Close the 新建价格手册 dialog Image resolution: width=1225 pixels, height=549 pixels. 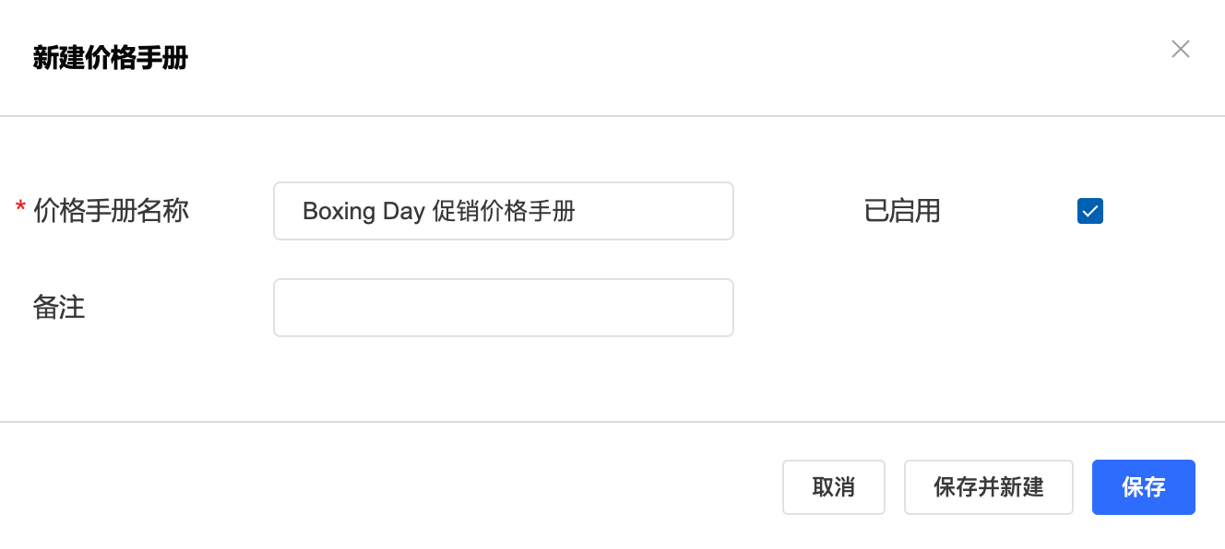(1180, 50)
